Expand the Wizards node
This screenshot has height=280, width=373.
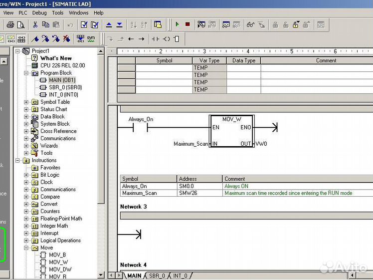pos(26,146)
